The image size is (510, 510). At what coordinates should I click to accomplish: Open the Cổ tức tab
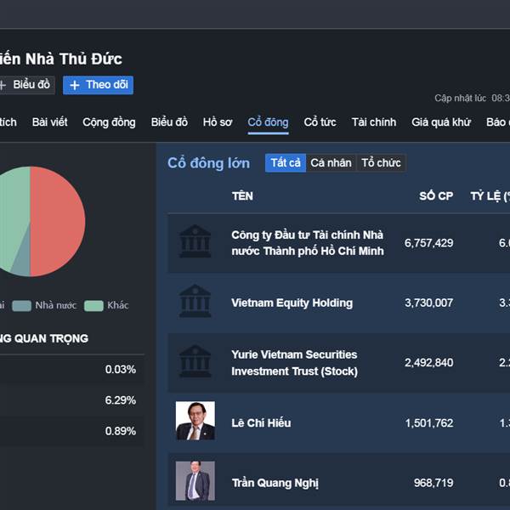click(320, 122)
